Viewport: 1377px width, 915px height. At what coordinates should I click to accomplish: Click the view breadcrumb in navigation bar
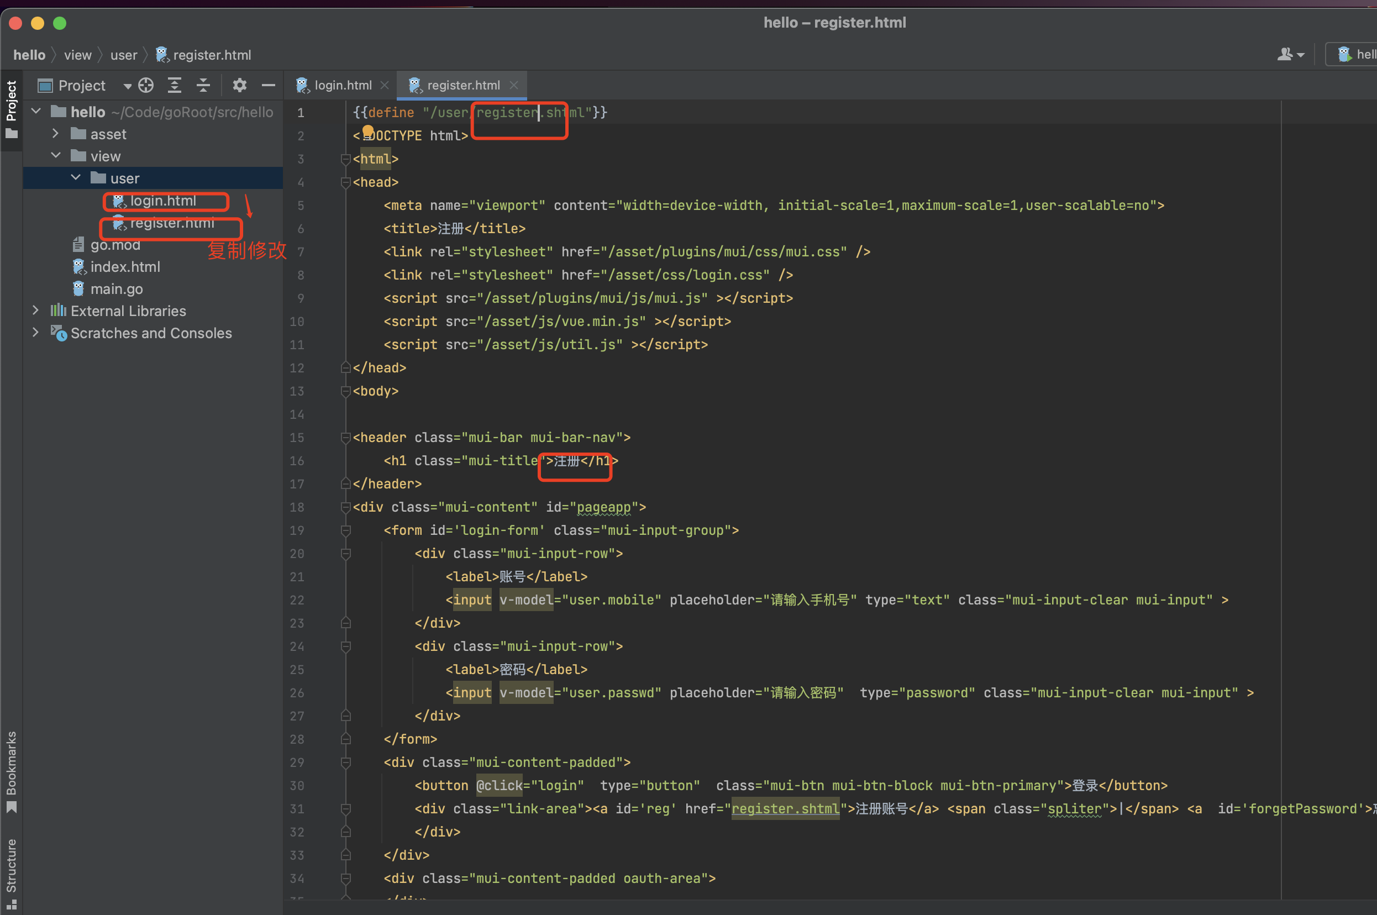pos(77,55)
